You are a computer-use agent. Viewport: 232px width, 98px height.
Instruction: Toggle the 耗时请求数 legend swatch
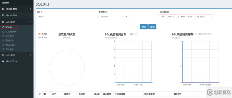point(200,34)
